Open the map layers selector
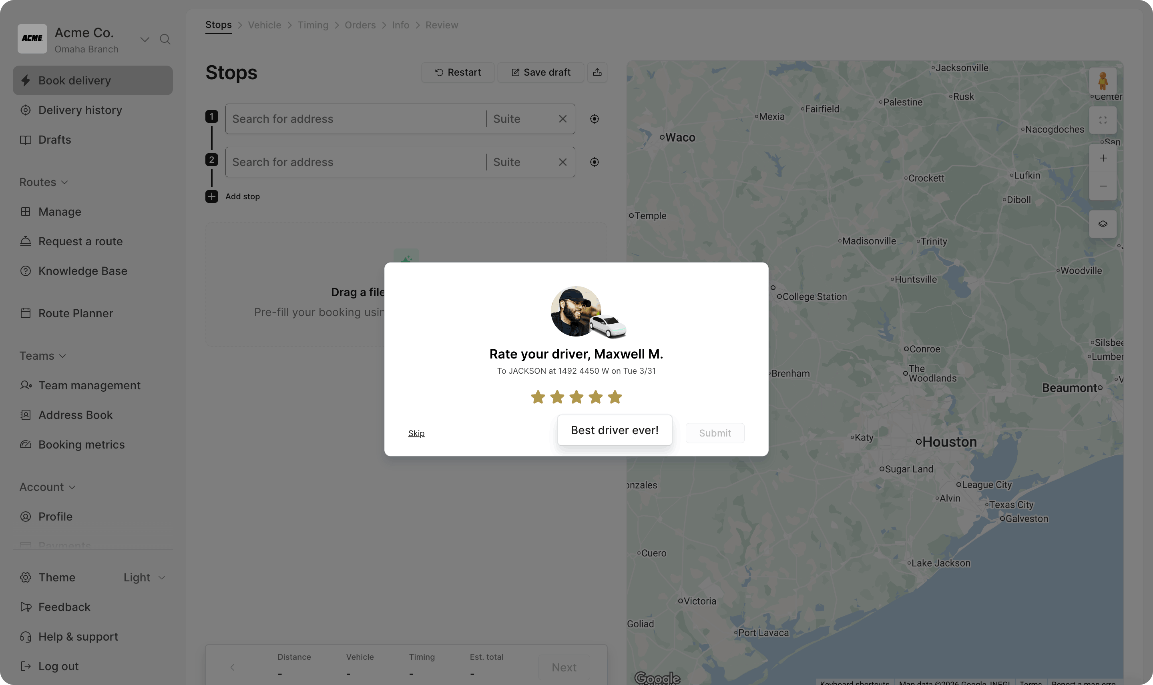Screen dimensions: 1153x685 tap(1103, 224)
